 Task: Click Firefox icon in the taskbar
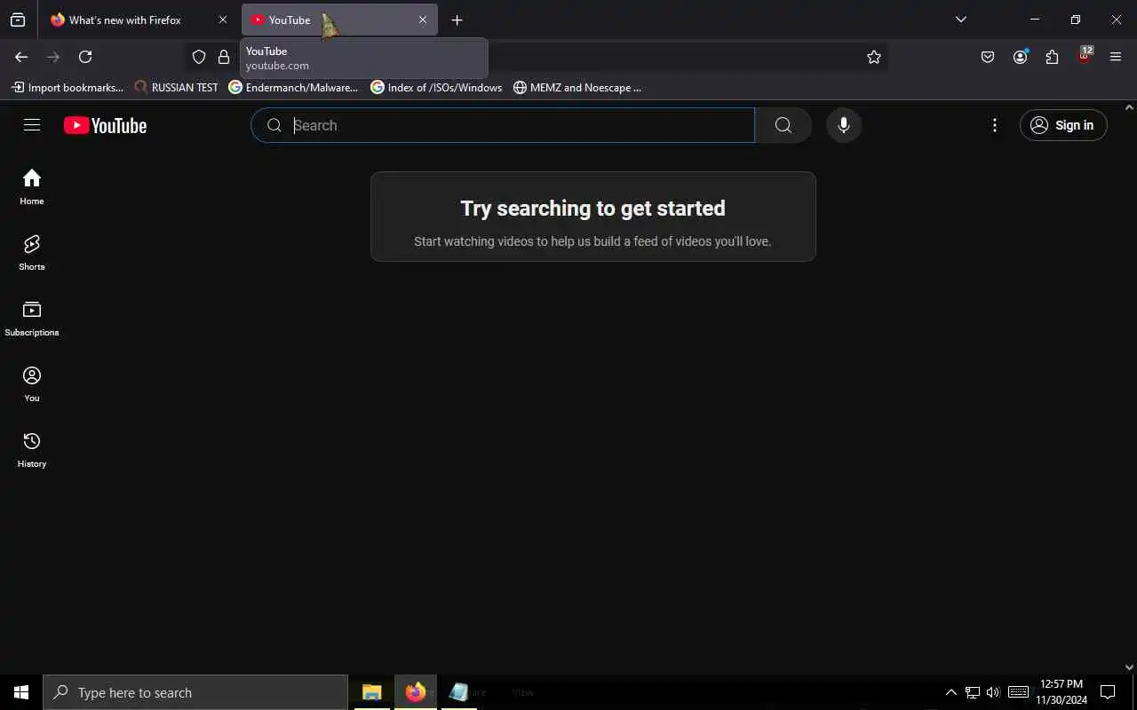tap(415, 692)
